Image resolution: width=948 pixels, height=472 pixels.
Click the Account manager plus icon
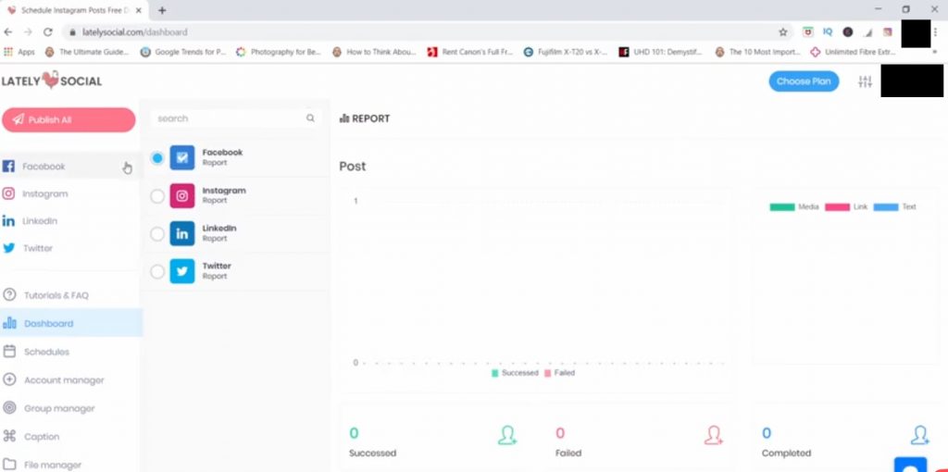point(9,379)
